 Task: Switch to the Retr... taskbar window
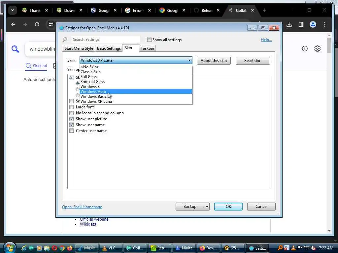159,248
